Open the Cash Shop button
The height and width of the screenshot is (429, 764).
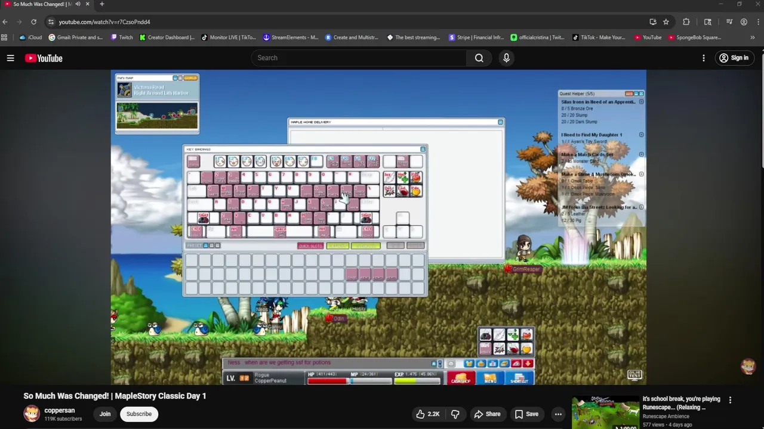[461, 378]
